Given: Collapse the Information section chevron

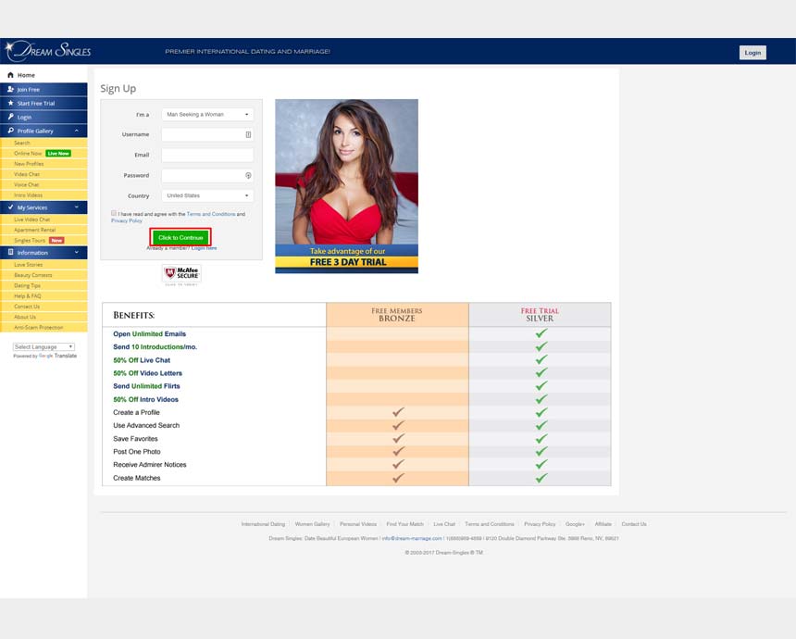Looking at the screenshot, I should click(x=77, y=253).
